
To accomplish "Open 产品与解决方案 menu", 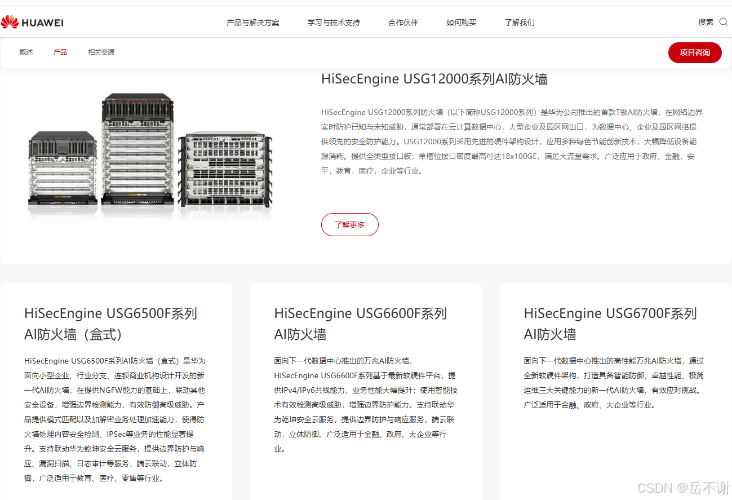I will pos(253,23).
